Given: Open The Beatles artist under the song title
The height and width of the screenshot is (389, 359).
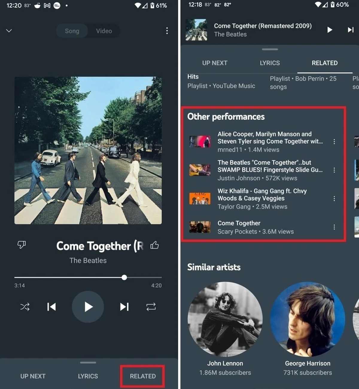Looking at the screenshot, I should pyautogui.click(x=88, y=261).
